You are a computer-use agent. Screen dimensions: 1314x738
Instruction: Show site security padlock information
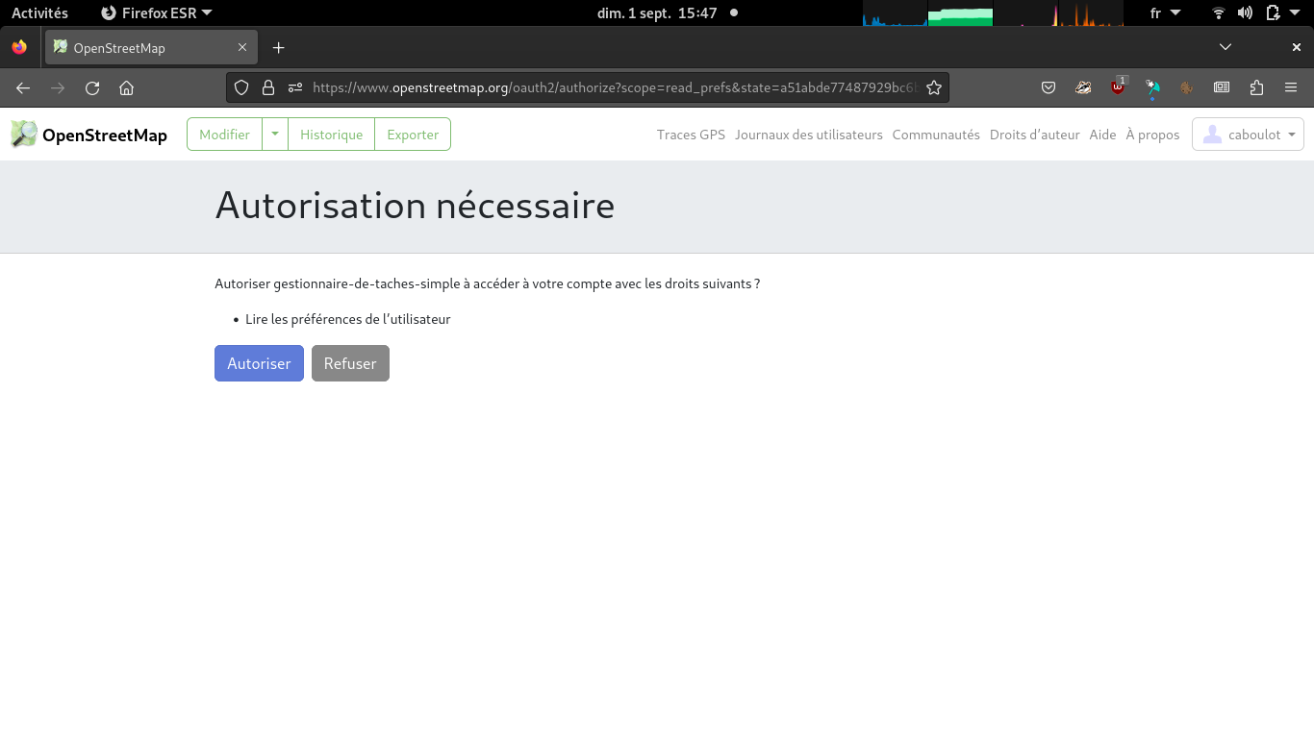click(268, 87)
